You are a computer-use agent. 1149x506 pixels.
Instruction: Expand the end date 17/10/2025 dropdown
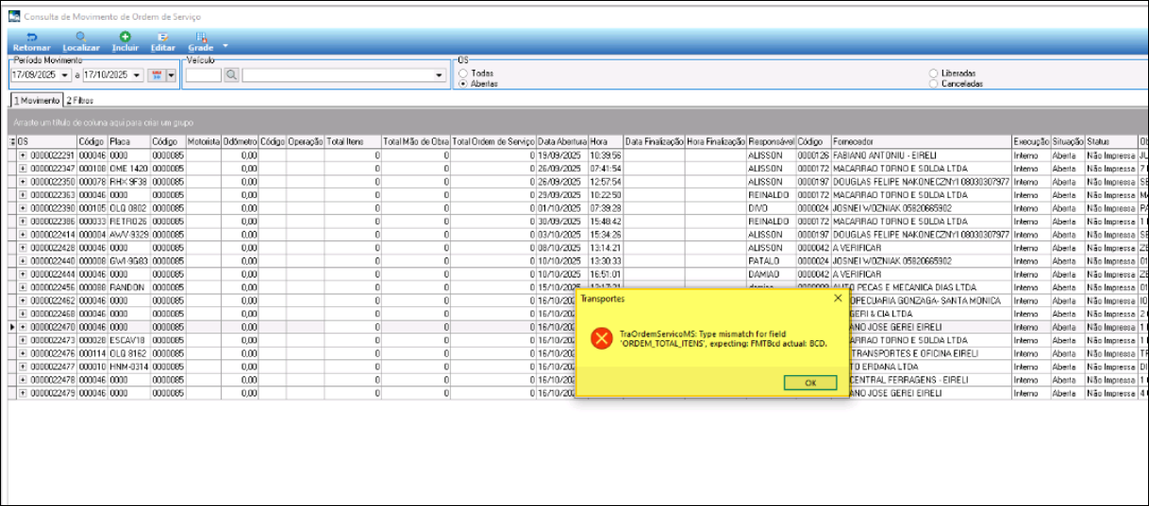pos(137,75)
